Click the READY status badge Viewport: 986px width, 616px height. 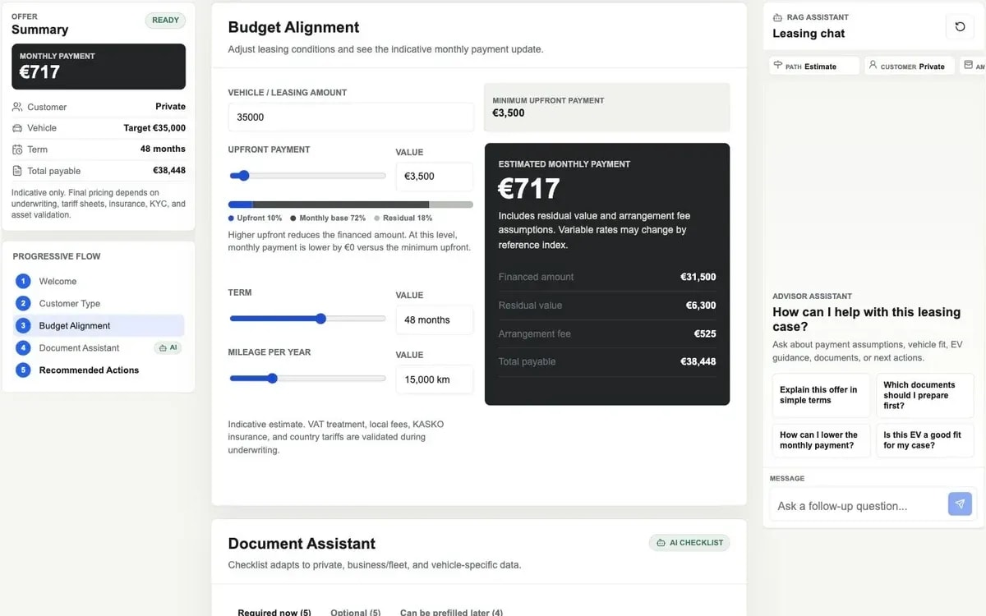(165, 21)
